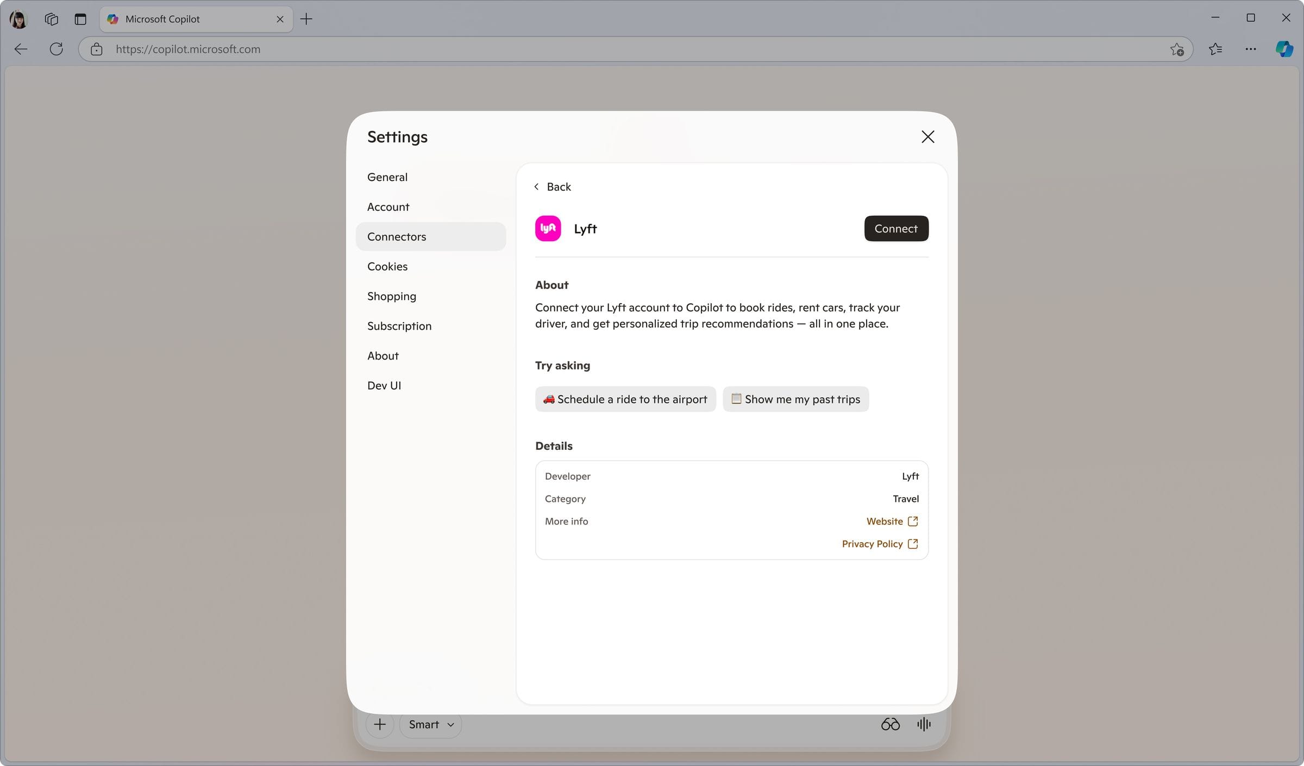Screen dimensions: 1304x766
Task: Maximize the browser window
Action: (x=1250, y=18)
